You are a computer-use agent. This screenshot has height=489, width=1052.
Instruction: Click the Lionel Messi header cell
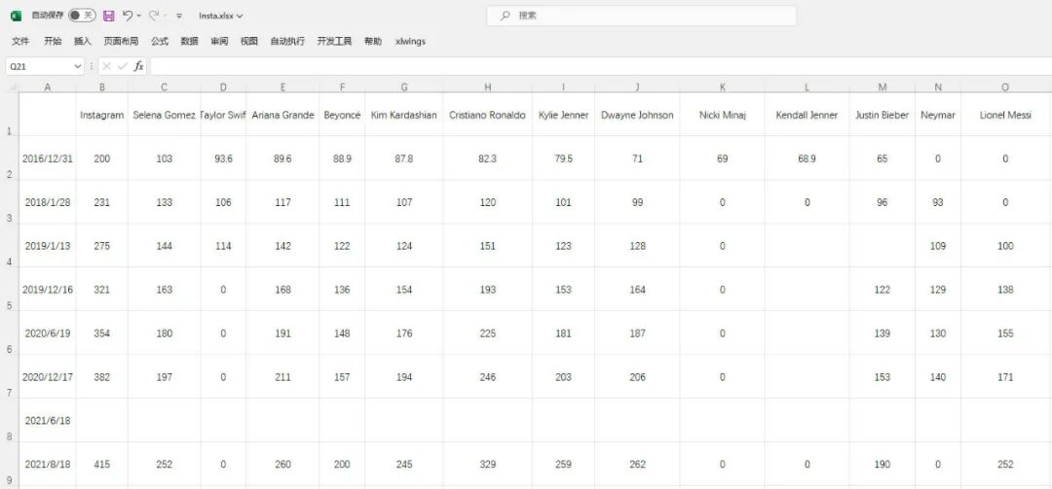[1005, 115]
